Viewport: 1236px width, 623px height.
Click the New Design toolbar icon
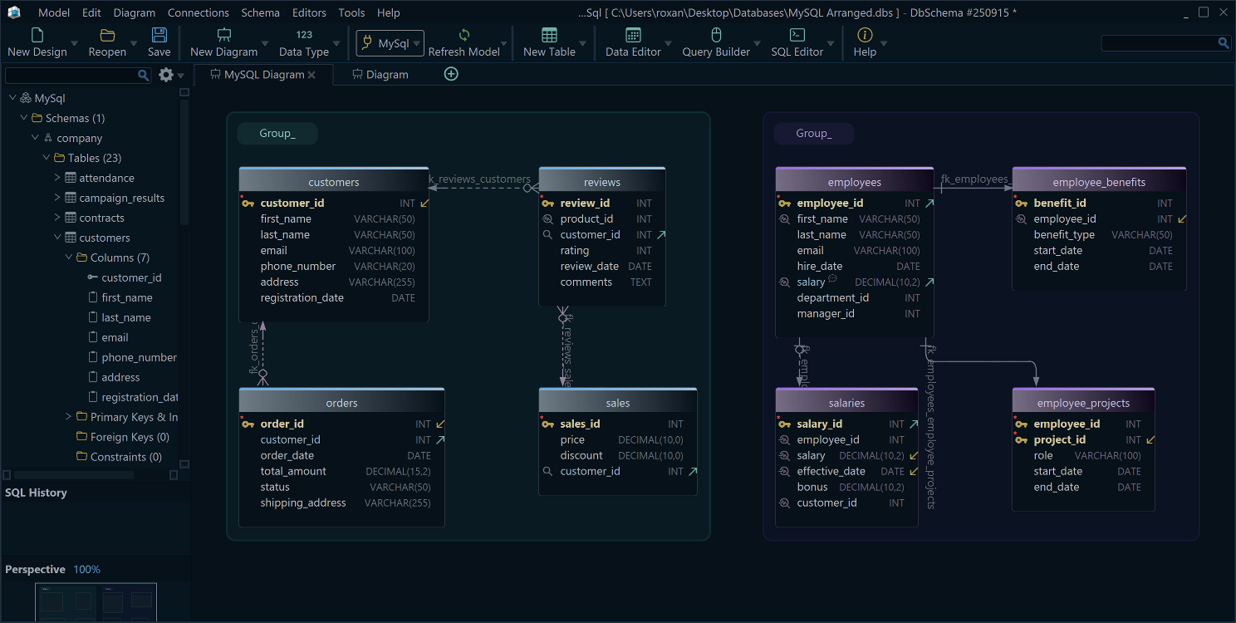[x=37, y=36]
